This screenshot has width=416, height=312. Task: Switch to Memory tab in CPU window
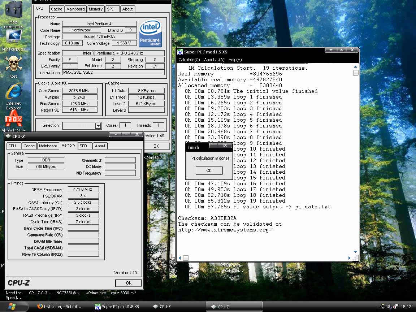pos(95,9)
